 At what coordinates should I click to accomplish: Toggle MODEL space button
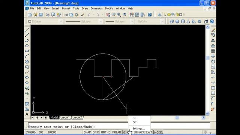click(159, 132)
